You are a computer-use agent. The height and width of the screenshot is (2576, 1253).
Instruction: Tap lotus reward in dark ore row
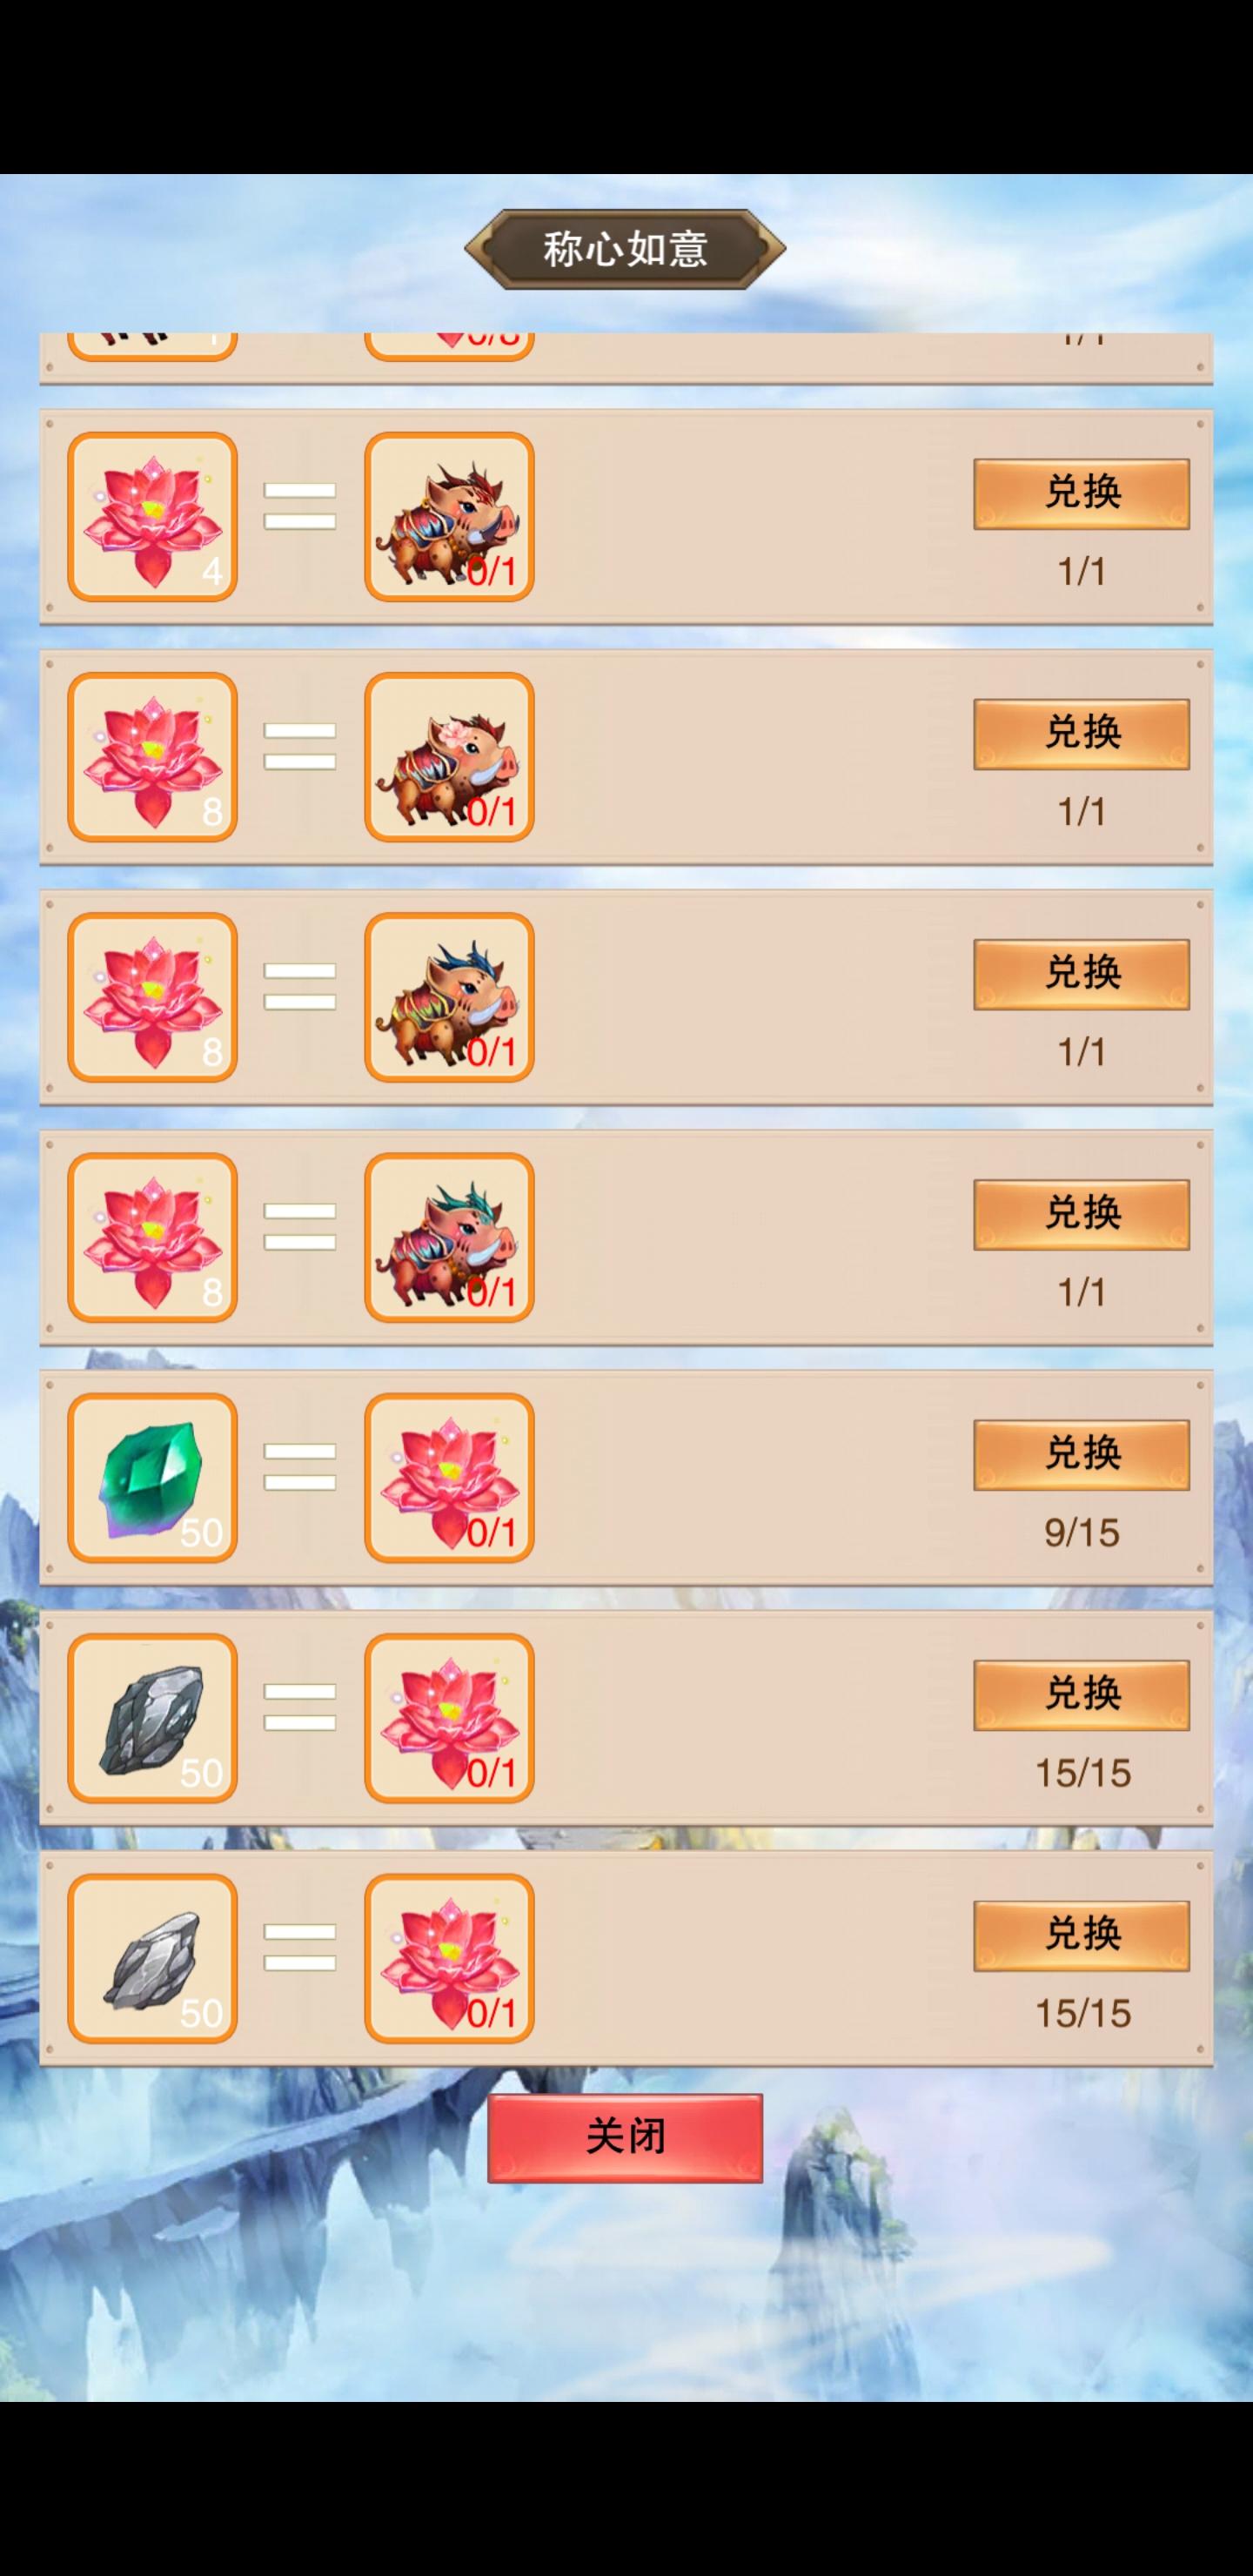click(449, 1718)
